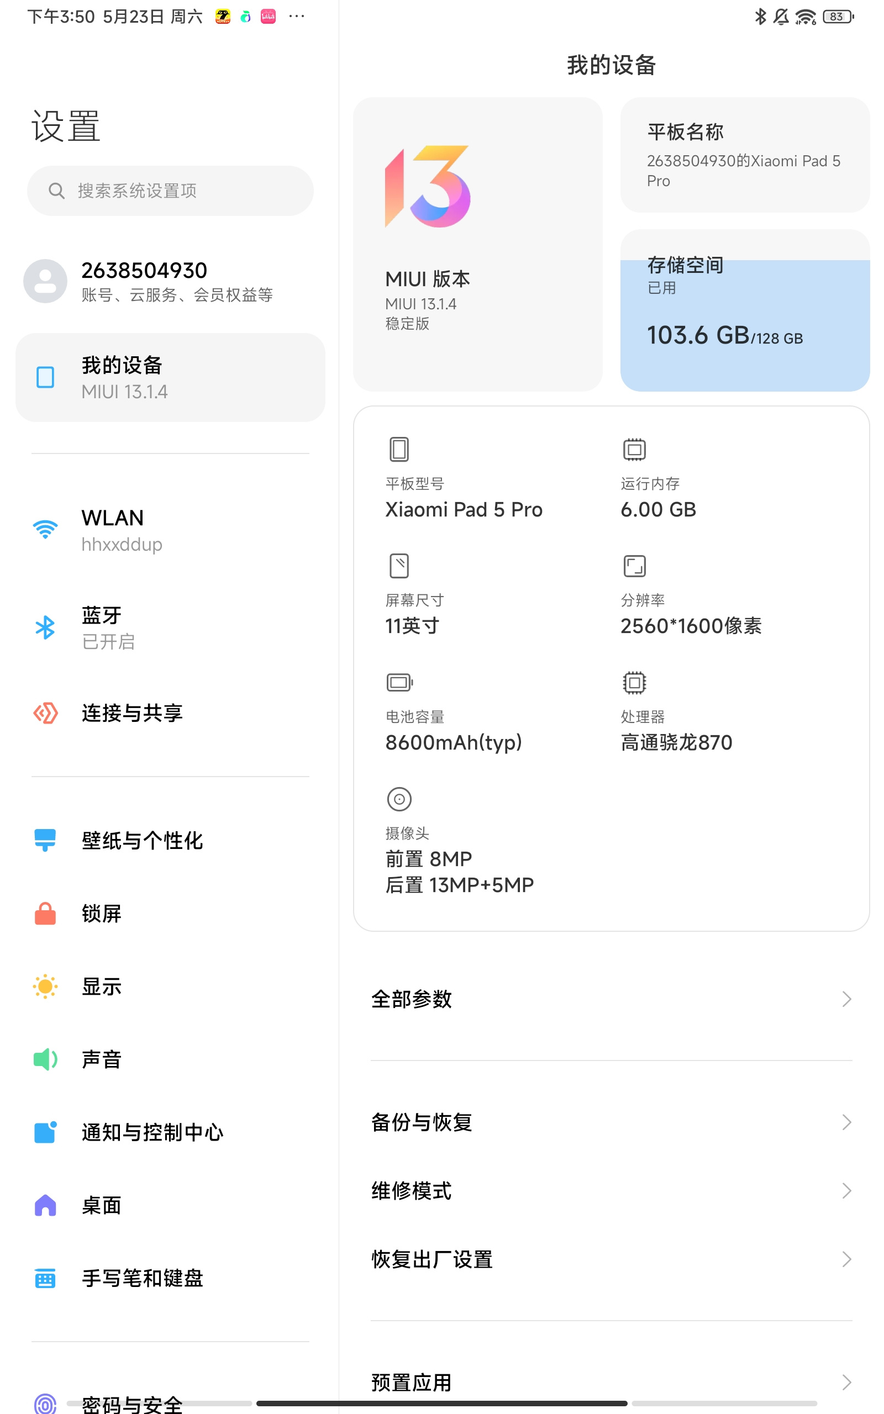Tap the 处理器 processor icon
Screen dimensions: 884x1414
click(634, 682)
